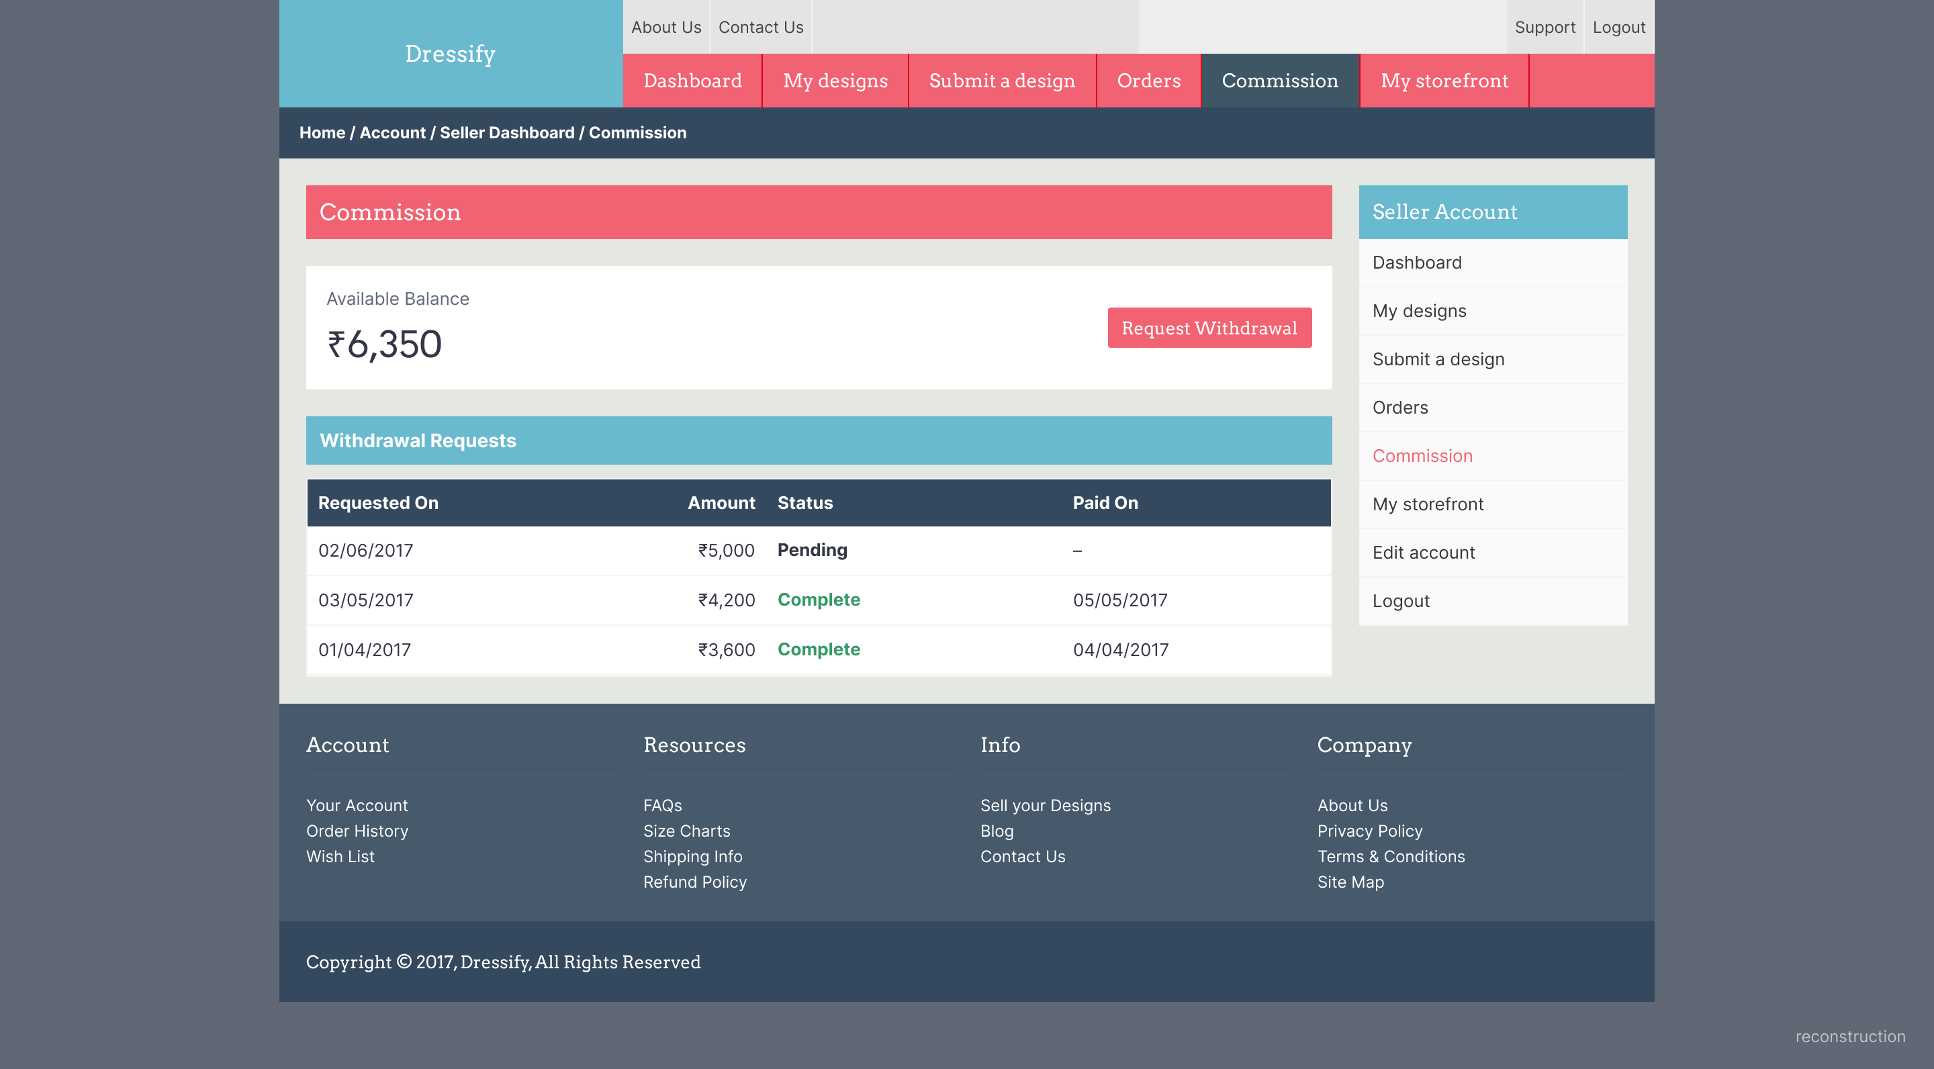Image resolution: width=1934 pixels, height=1069 pixels.
Task: Go to Seller Dashboard in breadcrumb
Action: (507, 133)
